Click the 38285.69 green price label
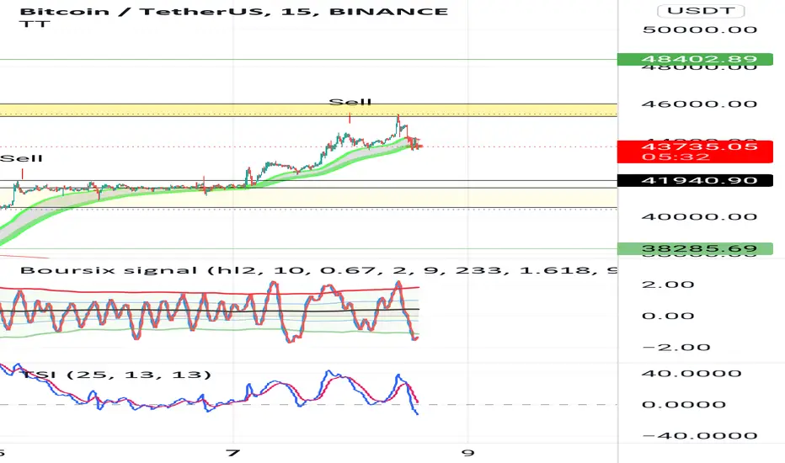This screenshot has height=463, width=785. tap(695, 248)
